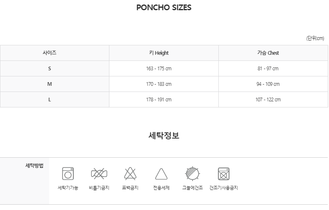Screen dimensions: 329x210
Task: Select the size M row cell
Action: pyautogui.click(x=50, y=84)
